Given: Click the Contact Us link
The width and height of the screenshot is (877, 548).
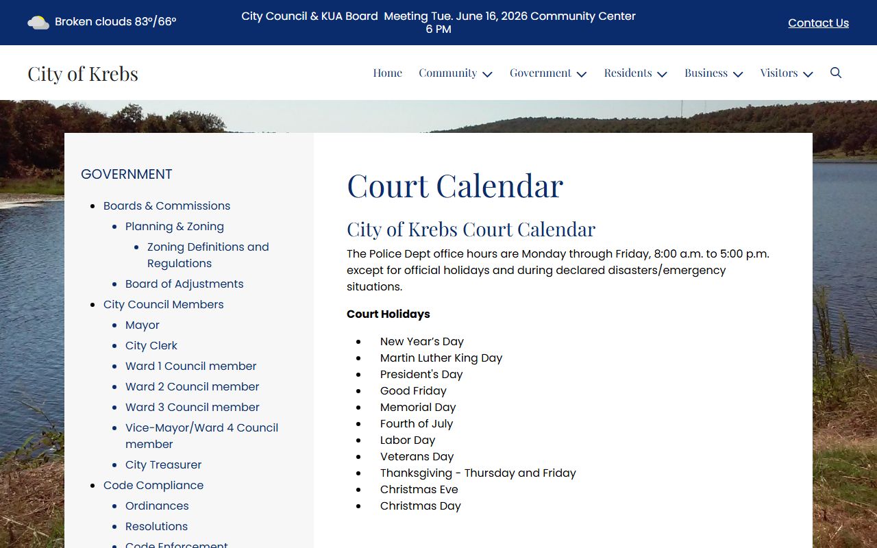Looking at the screenshot, I should click(818, 23).
